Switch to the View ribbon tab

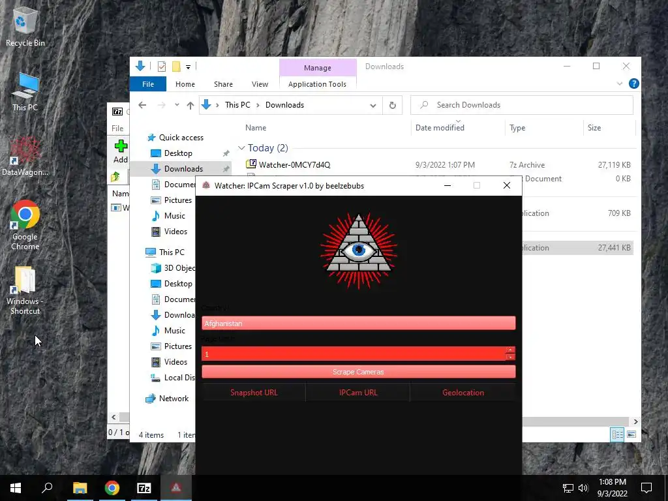(x=260, y=84)
